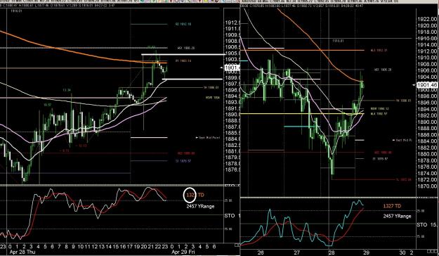Click the Apr 29 Fri date label
This screenshot has width=439, height=256.
(x=183, y=252)
